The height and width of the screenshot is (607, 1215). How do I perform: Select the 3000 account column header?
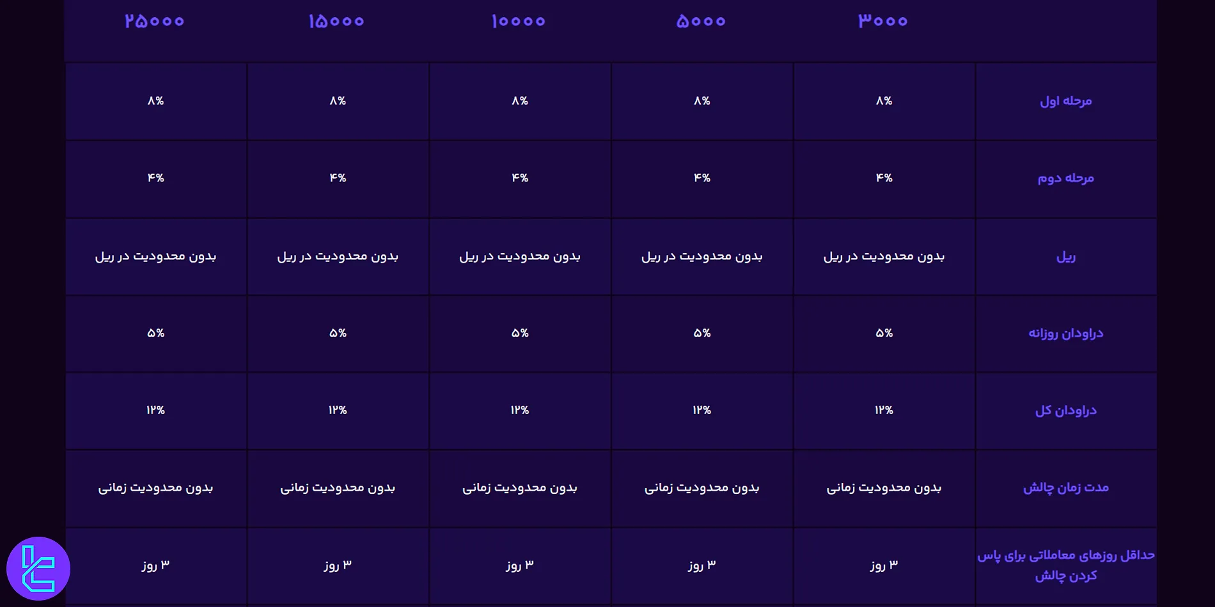tap(883, 22)
